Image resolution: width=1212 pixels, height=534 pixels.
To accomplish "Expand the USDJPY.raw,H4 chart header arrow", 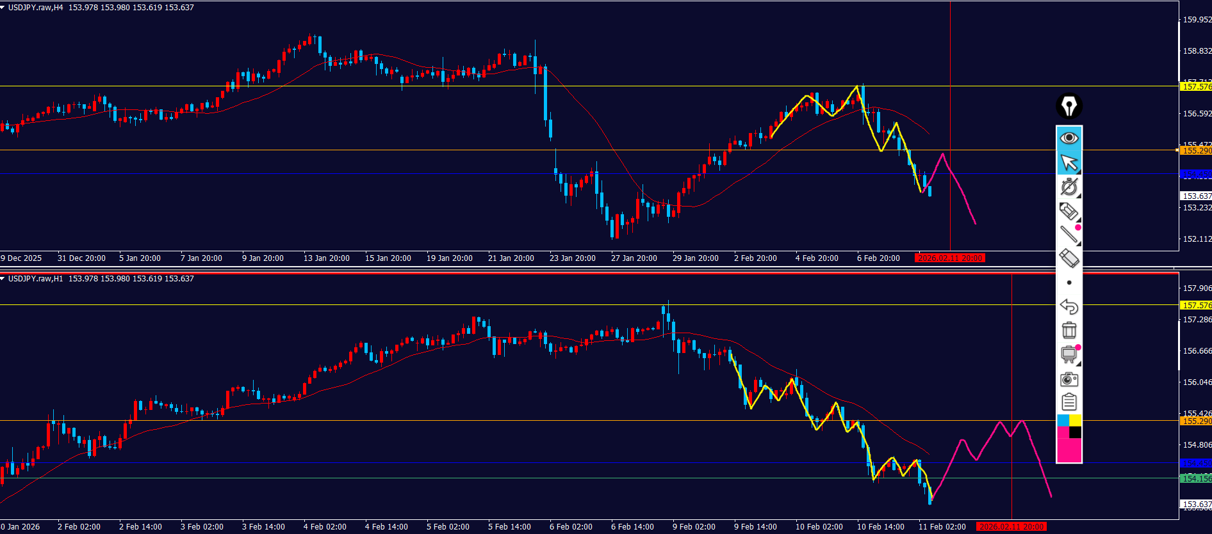I will point(3,8).
